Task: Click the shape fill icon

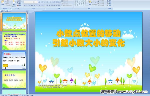Action: click(x=98, y=1)
